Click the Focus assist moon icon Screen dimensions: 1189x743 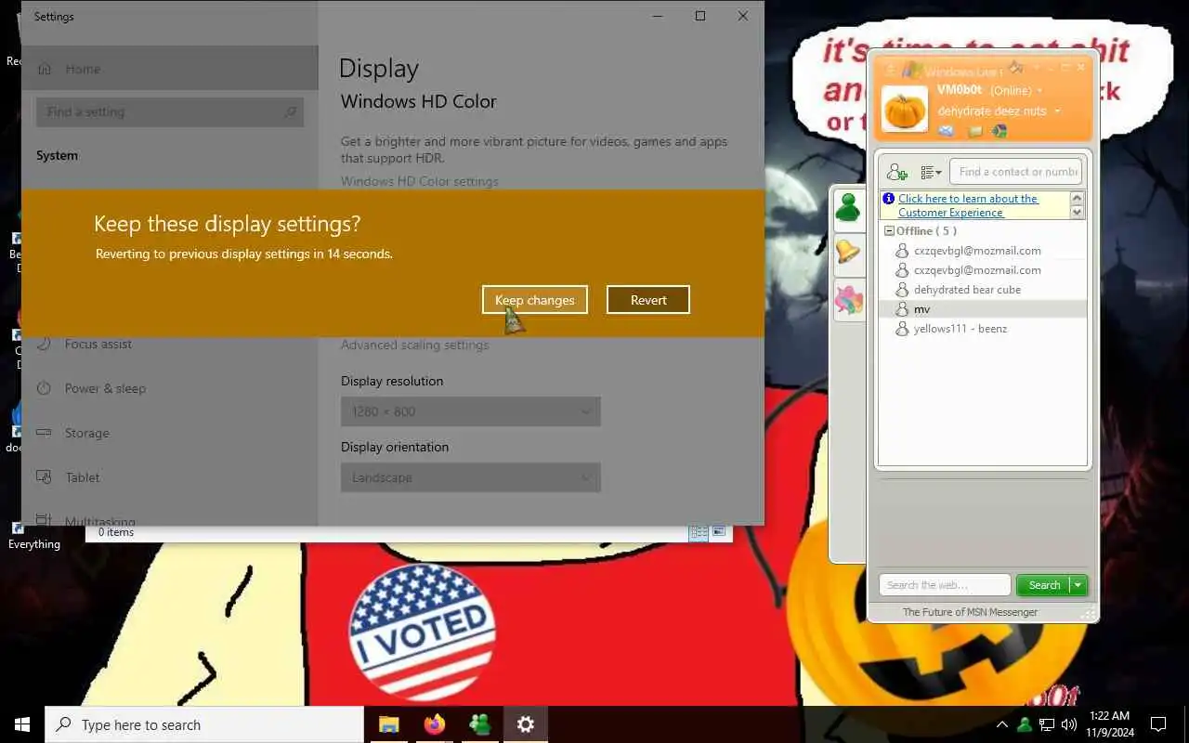click(44, 344)
